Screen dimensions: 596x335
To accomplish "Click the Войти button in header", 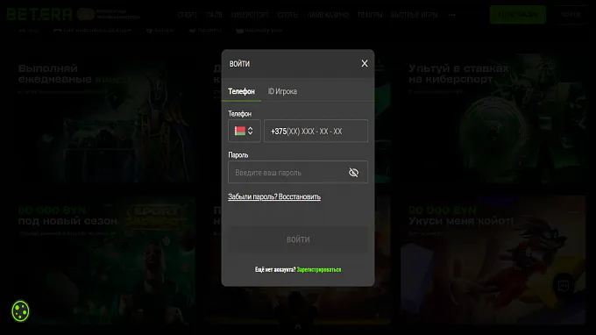I will (571, 14).
